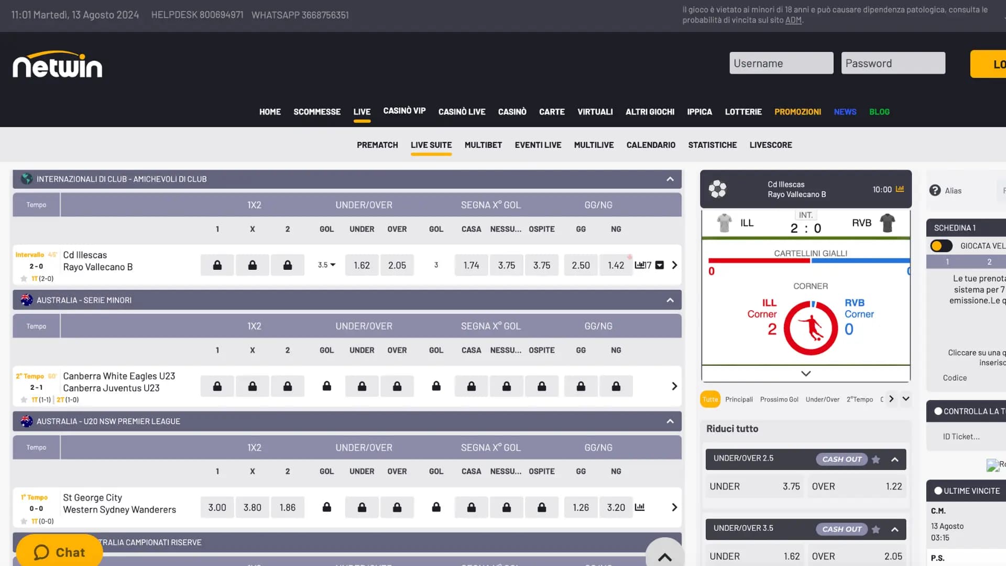This screenshot has width=1006, height=566.
Task: Select the Prossimo Gol market filter
Action: click(780, 399)
